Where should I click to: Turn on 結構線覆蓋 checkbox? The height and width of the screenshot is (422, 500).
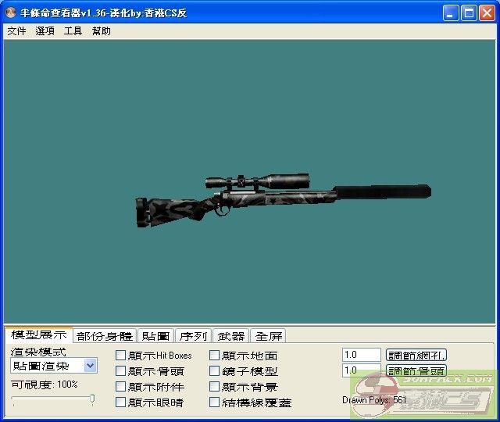coord(214,402)
